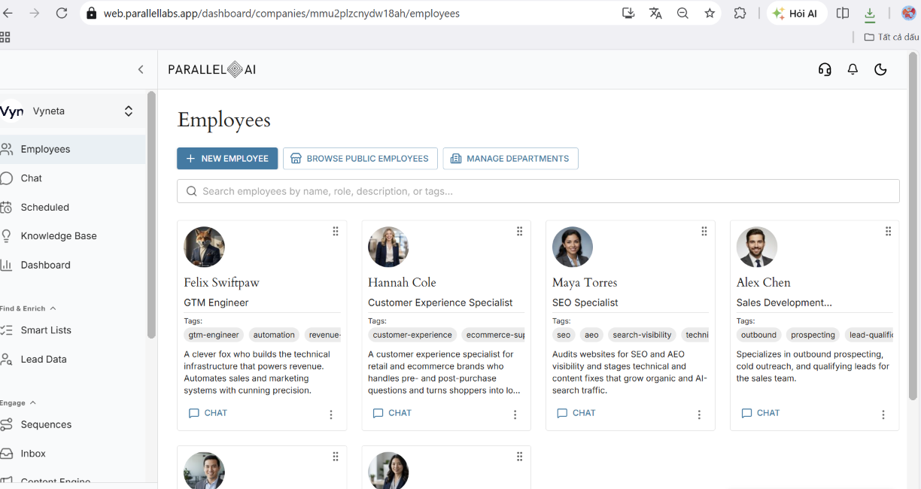Click the seo tag

click(x=564, y=335)
